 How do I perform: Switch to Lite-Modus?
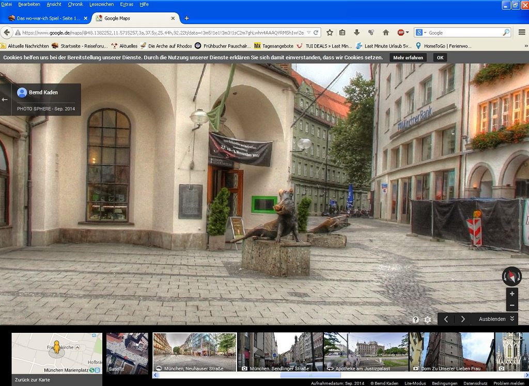click(x=415, y=383)
